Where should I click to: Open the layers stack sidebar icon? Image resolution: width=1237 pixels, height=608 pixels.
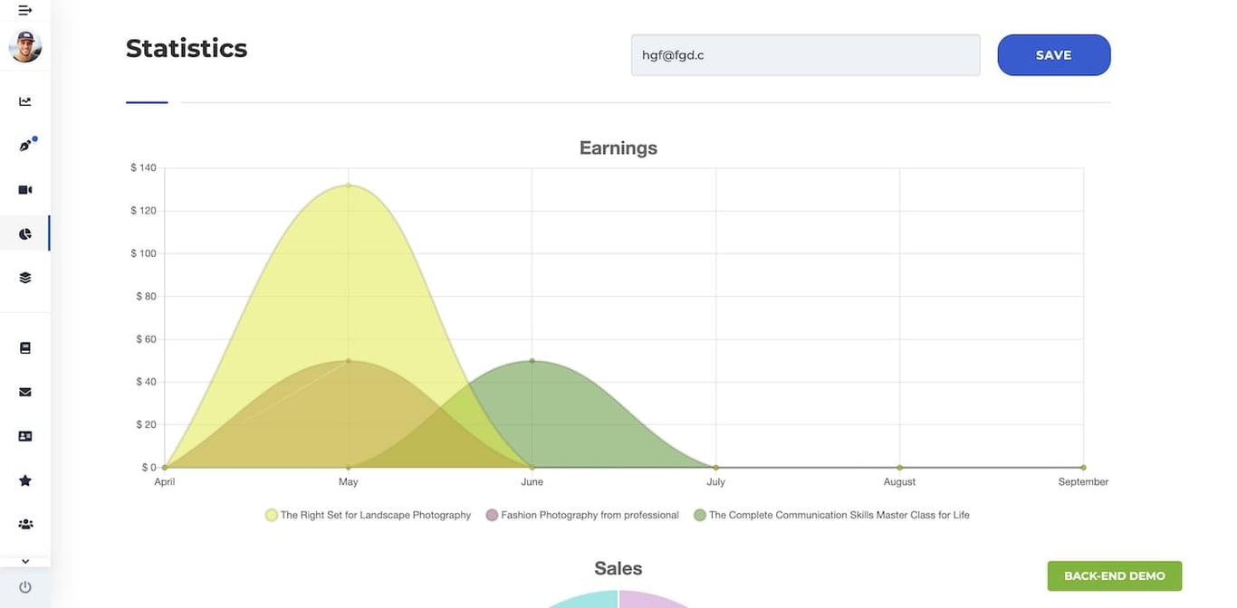24,278
